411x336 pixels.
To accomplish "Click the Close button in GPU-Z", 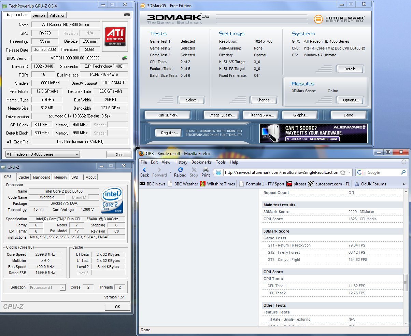I will click(x=119, y=155).
